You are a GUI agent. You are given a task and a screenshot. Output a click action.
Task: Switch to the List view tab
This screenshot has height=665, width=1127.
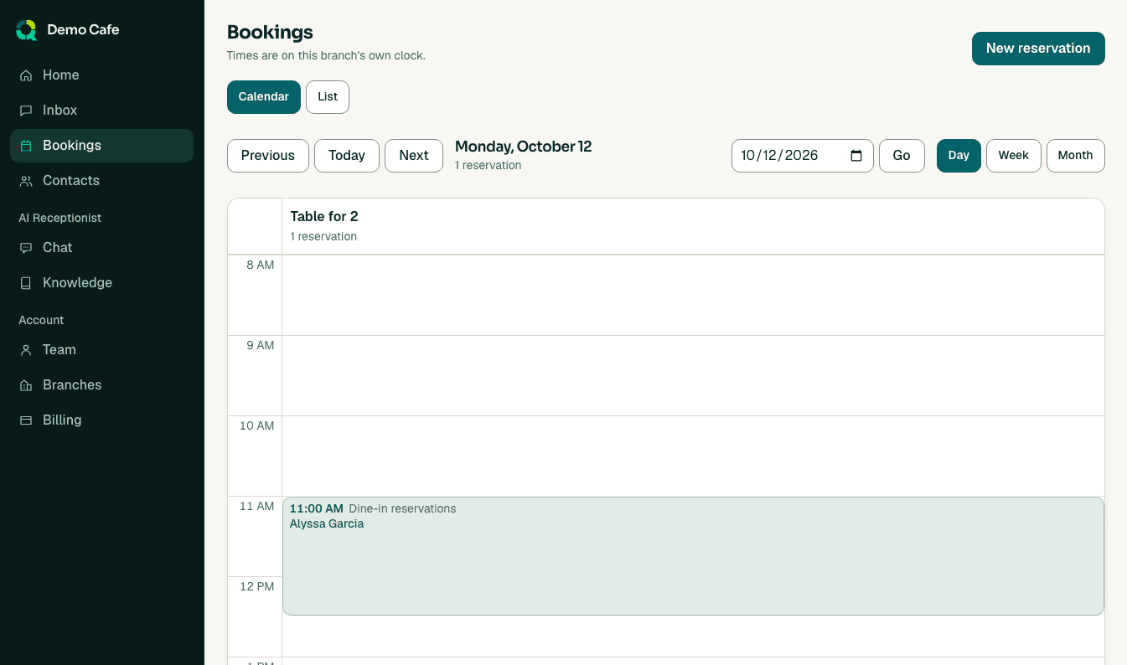(x=328, y=97)
